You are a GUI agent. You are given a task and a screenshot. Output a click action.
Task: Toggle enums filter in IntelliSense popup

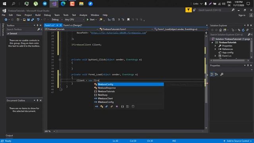[112, 106]
